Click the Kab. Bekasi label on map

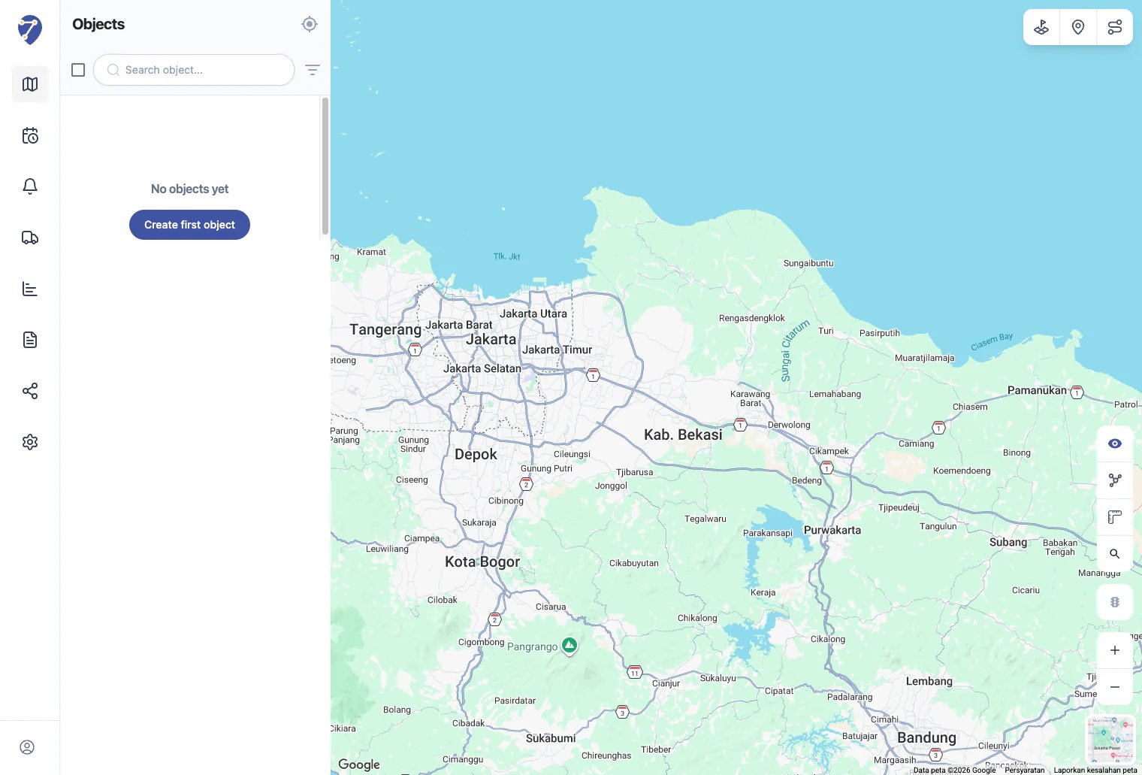pos(683,434)
